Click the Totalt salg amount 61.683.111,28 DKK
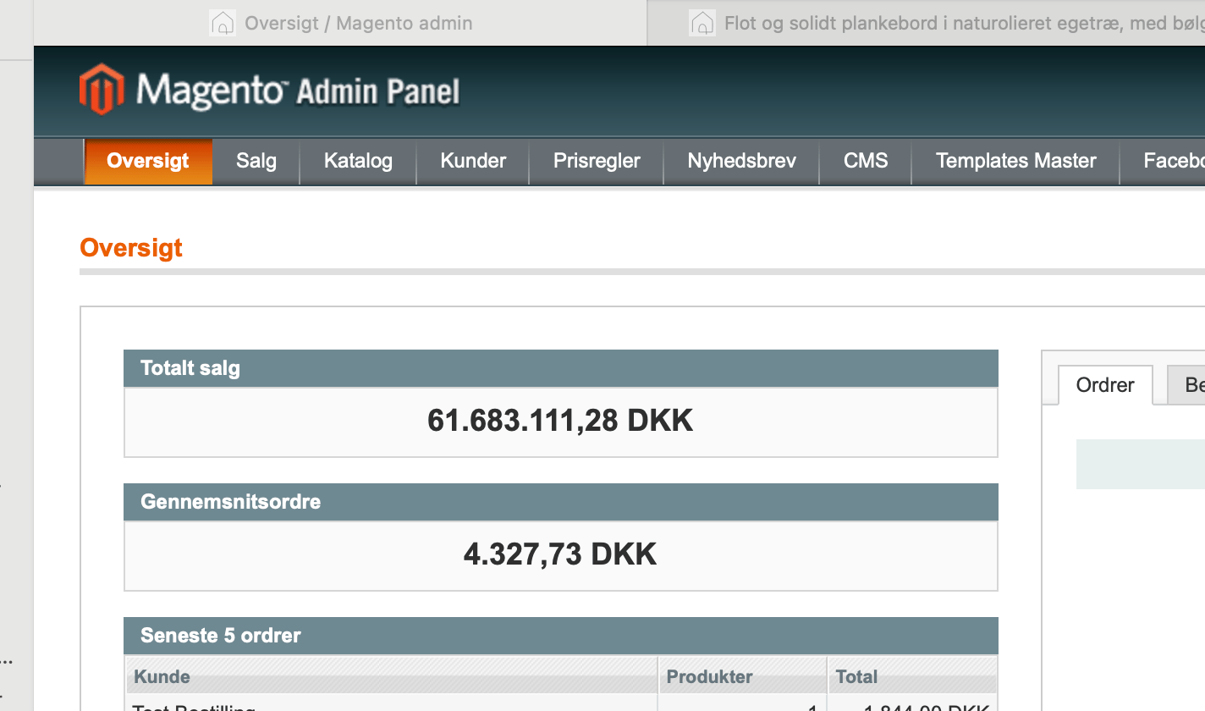Image resolution: width=1205 pixels, height=711 pixels. click(560, 421)
